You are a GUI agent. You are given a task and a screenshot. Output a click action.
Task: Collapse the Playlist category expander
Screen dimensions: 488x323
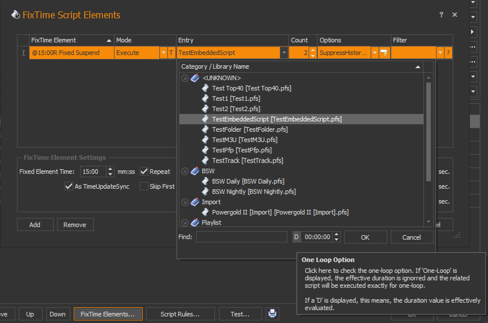[185, 222]
